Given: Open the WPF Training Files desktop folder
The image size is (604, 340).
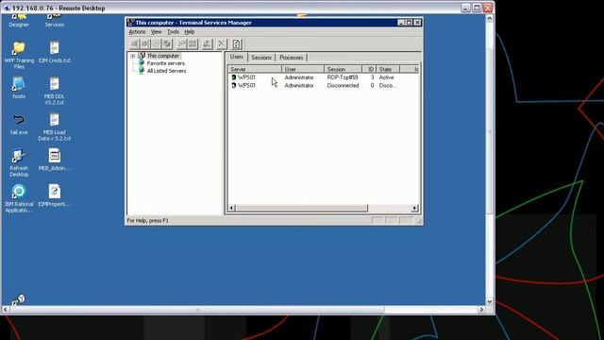Looking at the screenshot, I should [x=19, y=55].
